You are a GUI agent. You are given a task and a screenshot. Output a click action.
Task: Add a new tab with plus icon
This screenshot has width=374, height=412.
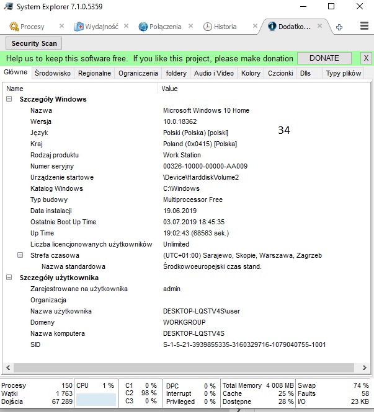coord(339,27)
